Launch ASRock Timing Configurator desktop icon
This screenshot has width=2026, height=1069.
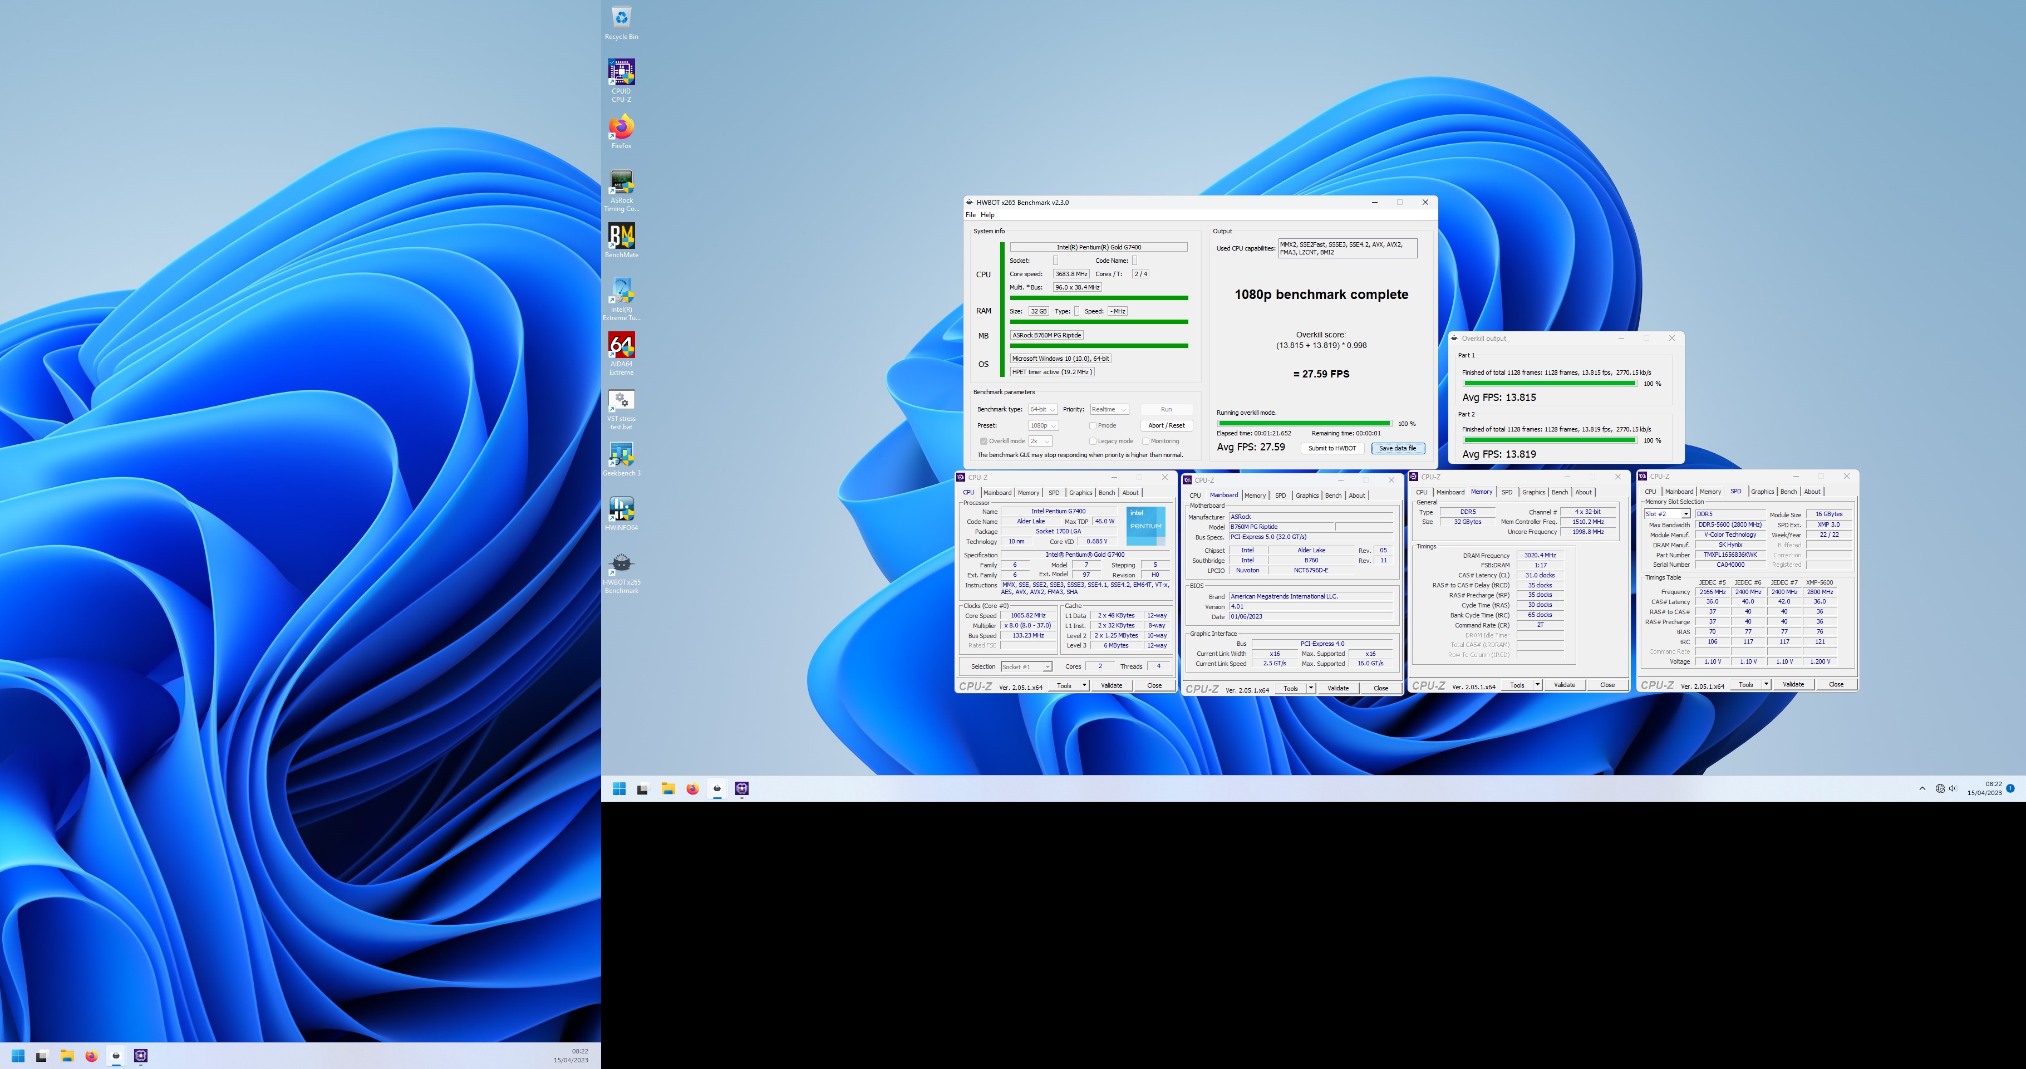tap(621, 191)
